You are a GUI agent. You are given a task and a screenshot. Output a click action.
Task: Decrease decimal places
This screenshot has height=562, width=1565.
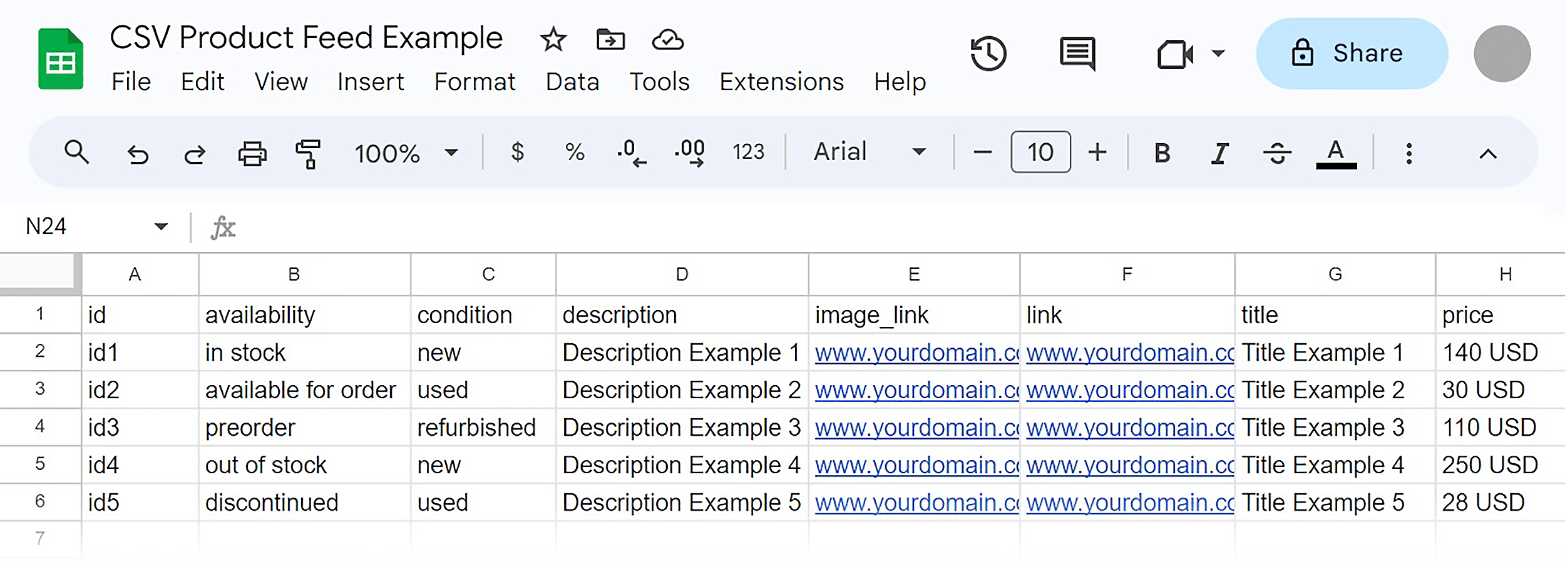point(631,152)
